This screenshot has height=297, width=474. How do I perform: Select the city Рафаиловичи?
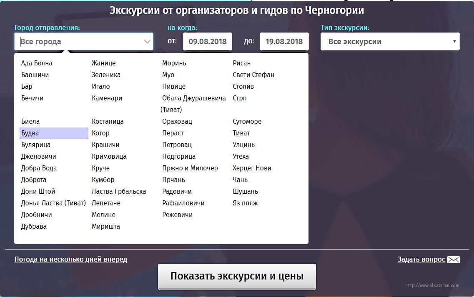(183, 203)
